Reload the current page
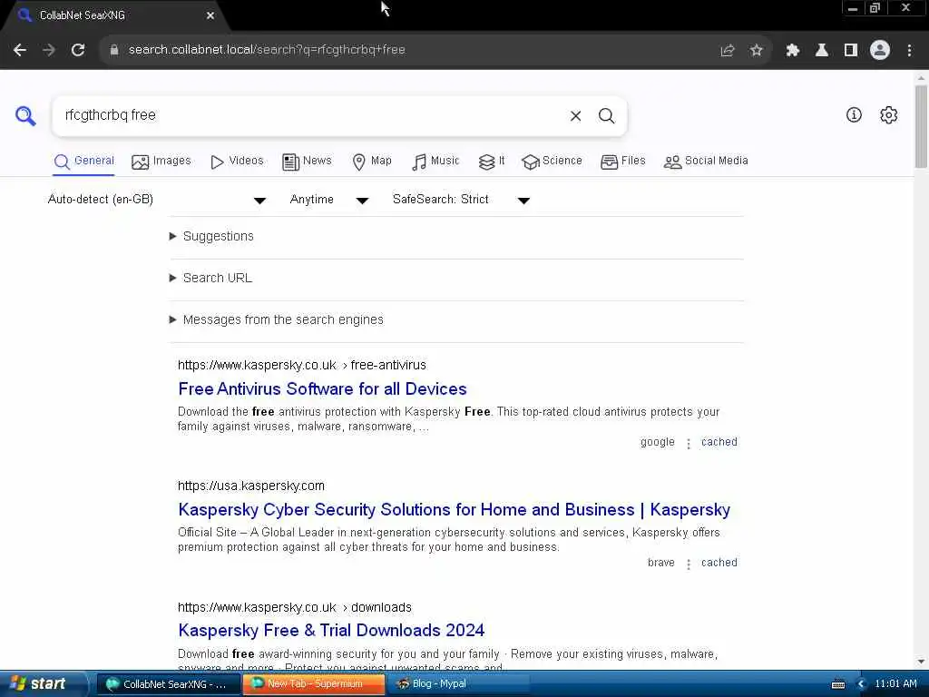 point(78,50)
